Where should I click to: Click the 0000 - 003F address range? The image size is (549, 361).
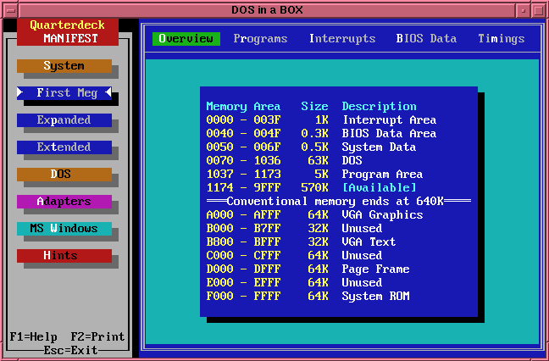(243, 120)
